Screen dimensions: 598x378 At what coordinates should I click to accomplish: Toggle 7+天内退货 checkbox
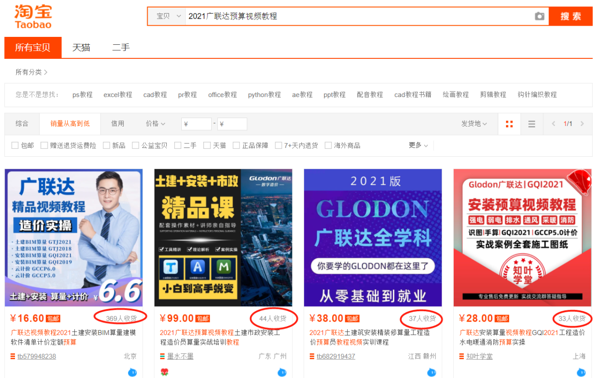[278, 146]
